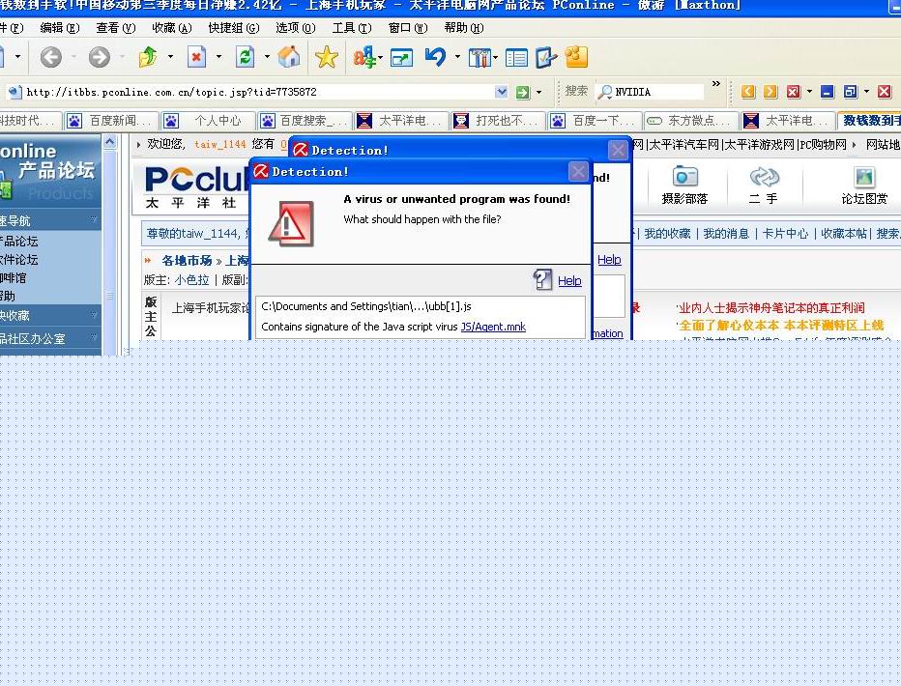Image resolution: width=901 pixels, height=686 pixels.
Task: Open the 论坛图赏 picture icon
Action: pyautogui.click(x=863, y=177)
